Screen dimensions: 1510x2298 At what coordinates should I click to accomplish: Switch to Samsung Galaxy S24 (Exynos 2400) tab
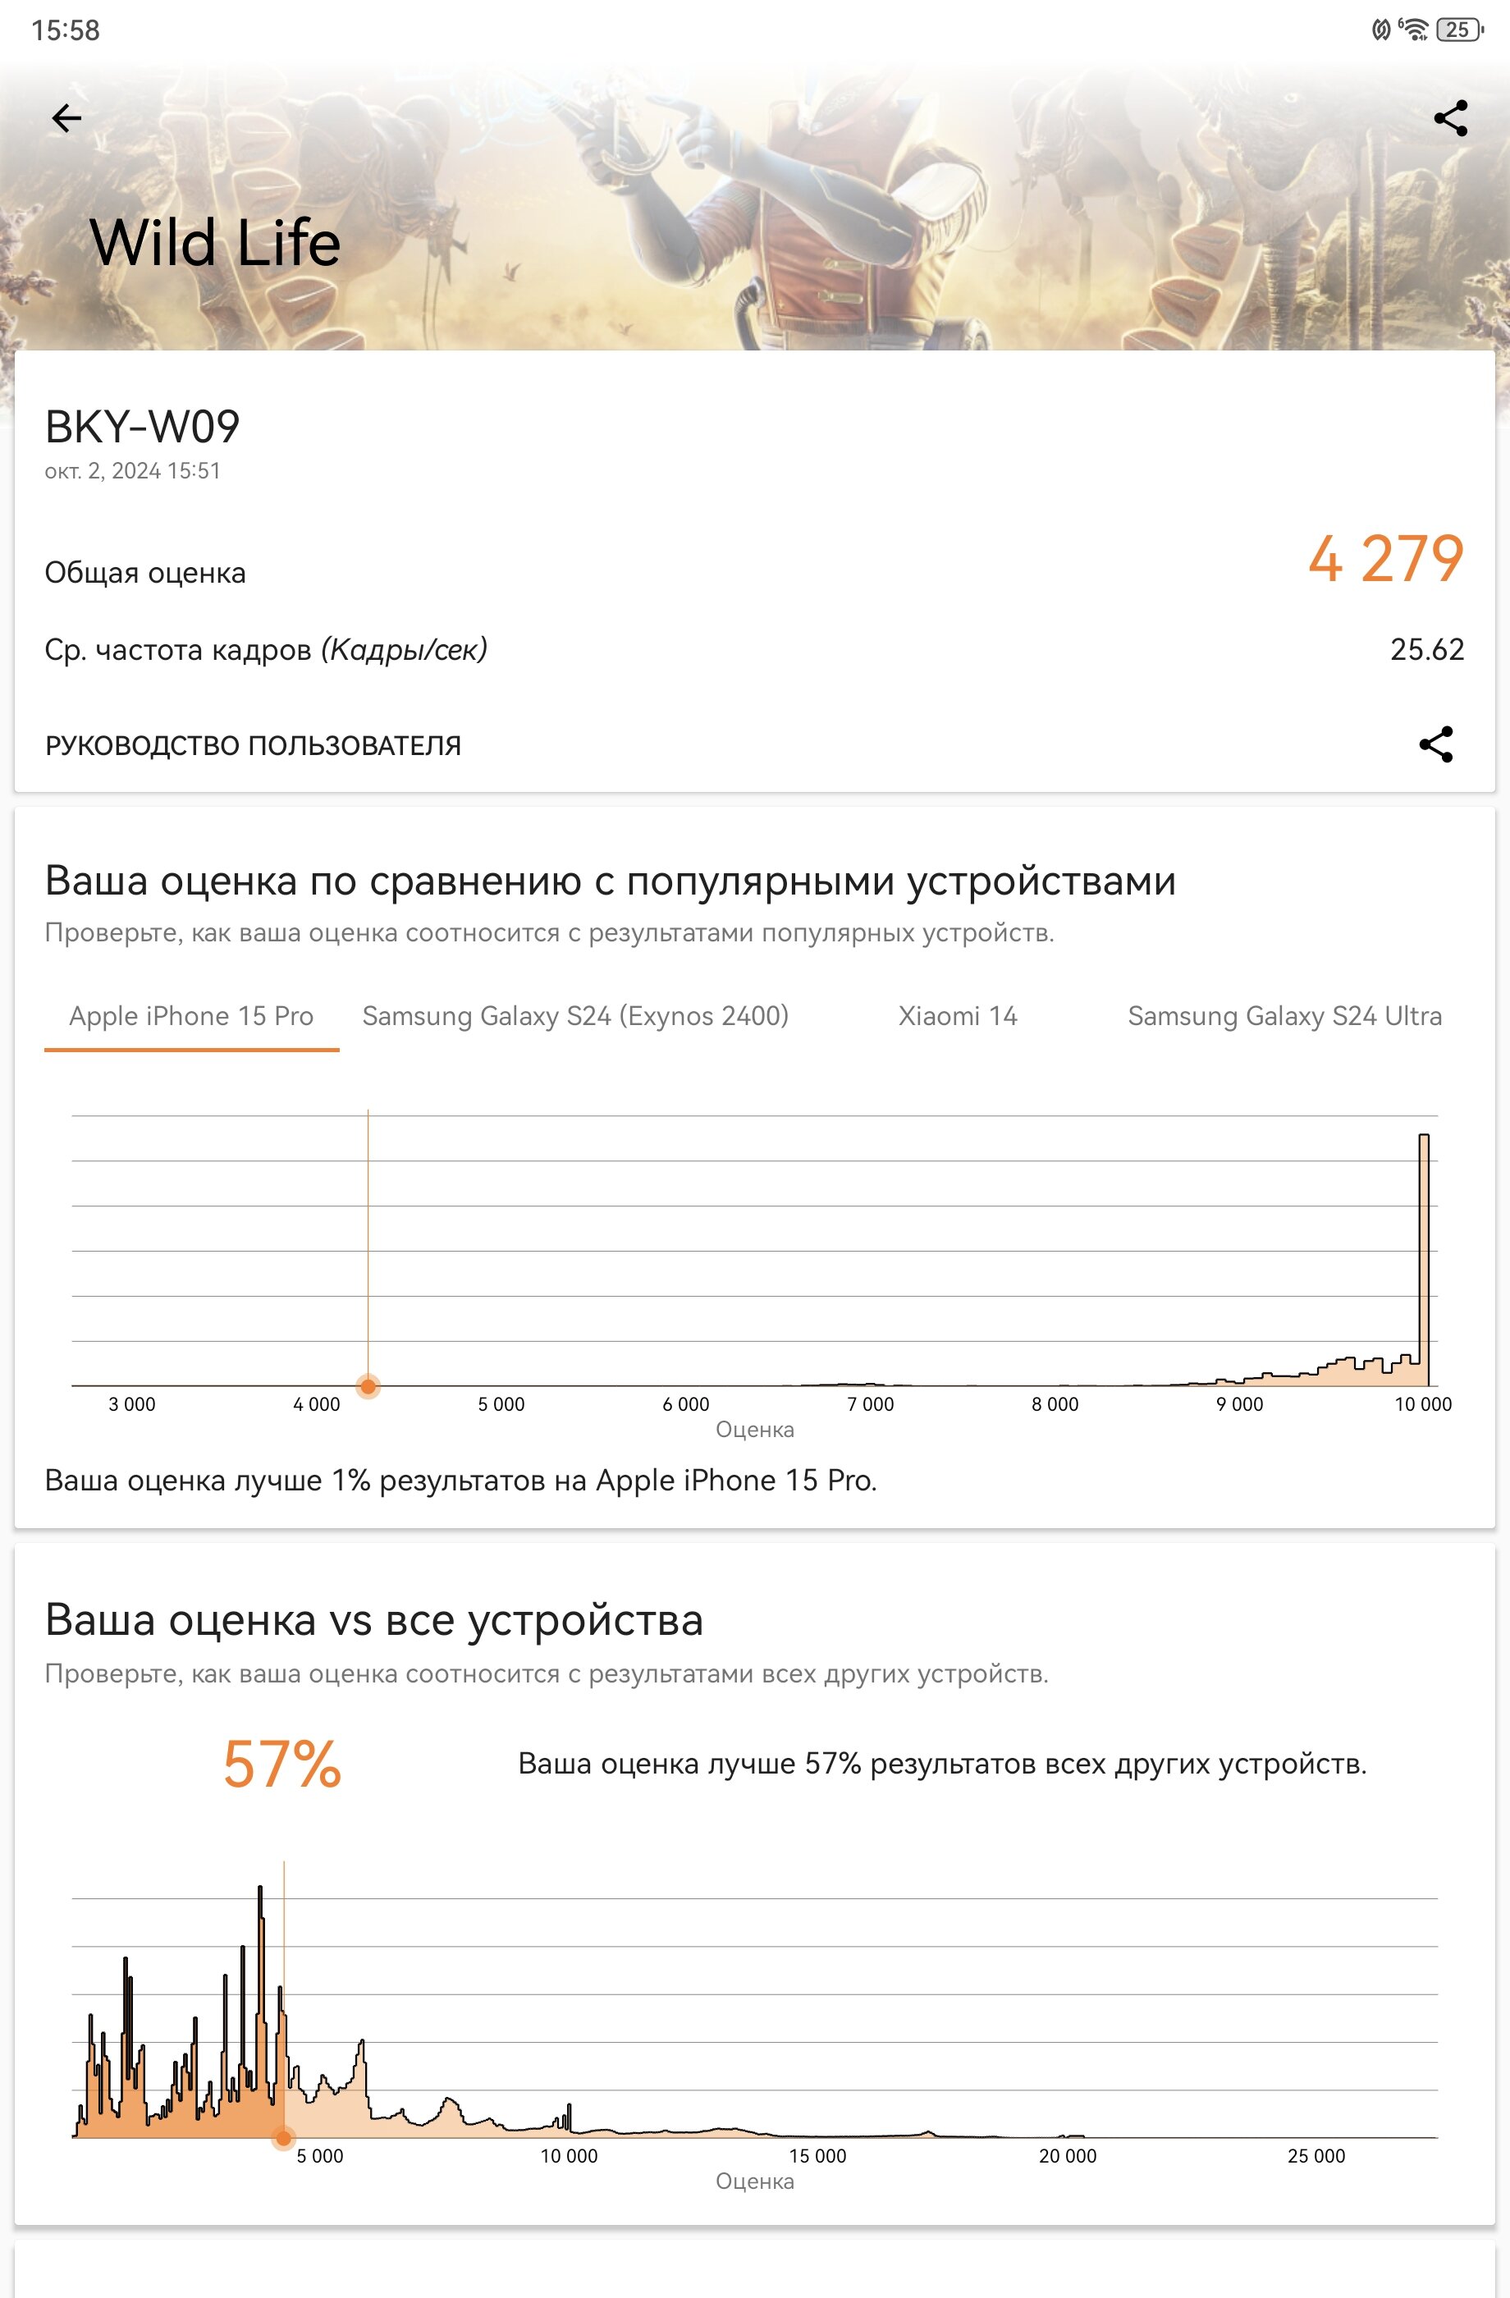coord(575,1016)
